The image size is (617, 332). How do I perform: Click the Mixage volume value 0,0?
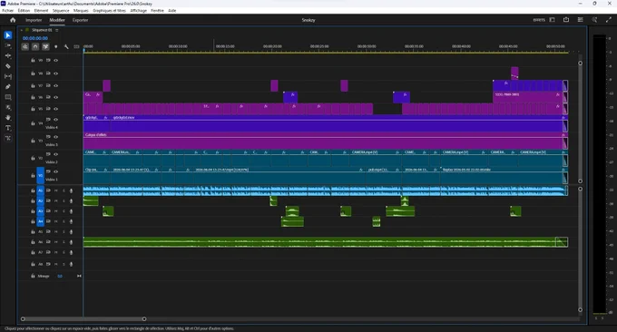60,276
